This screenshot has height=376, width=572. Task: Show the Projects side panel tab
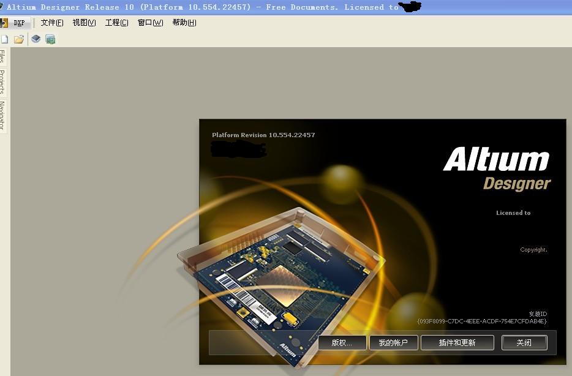pyautogui.click(x=2, y=81)
